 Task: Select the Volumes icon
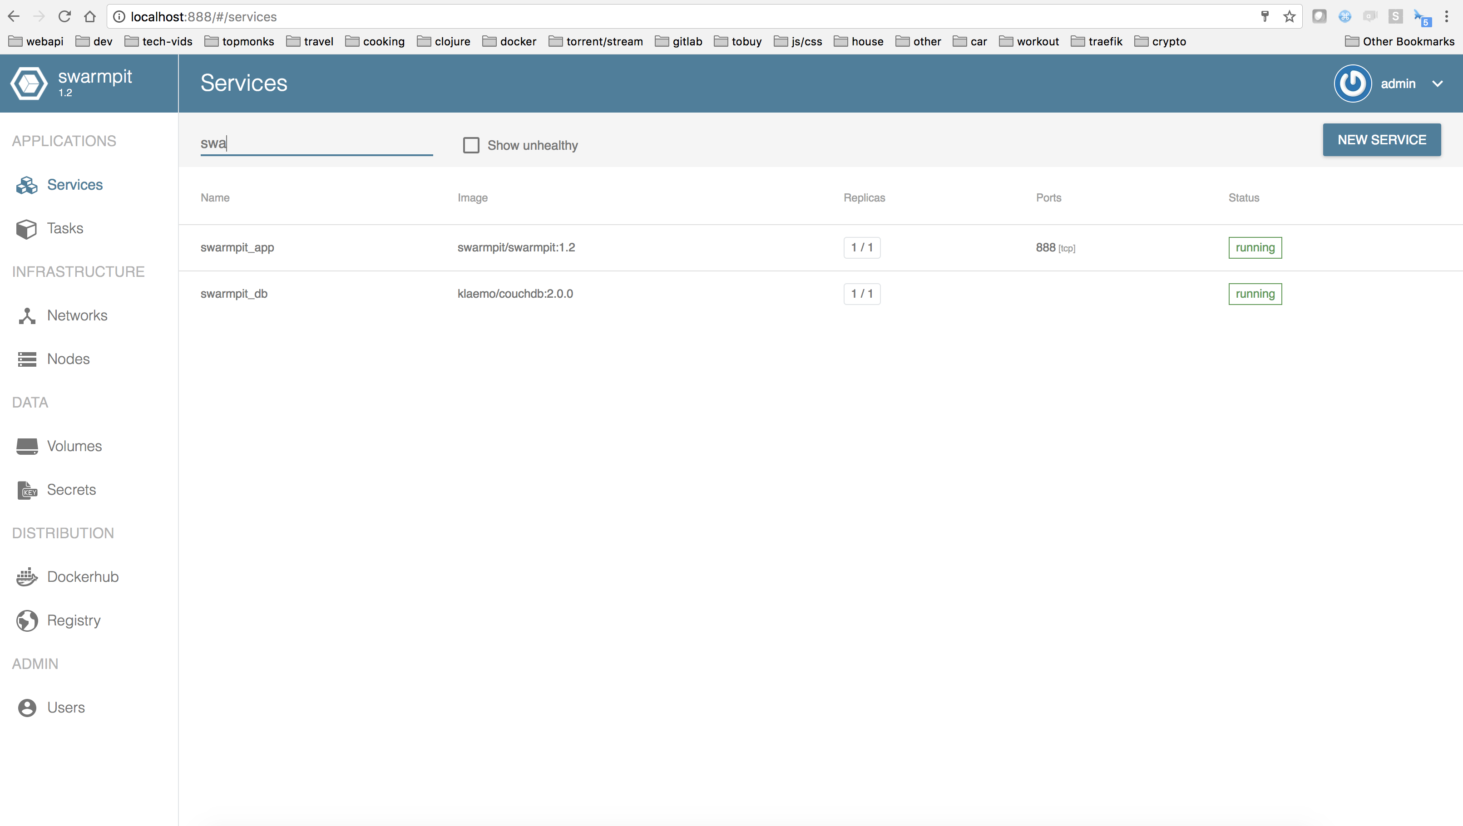(x=26, y=446)
